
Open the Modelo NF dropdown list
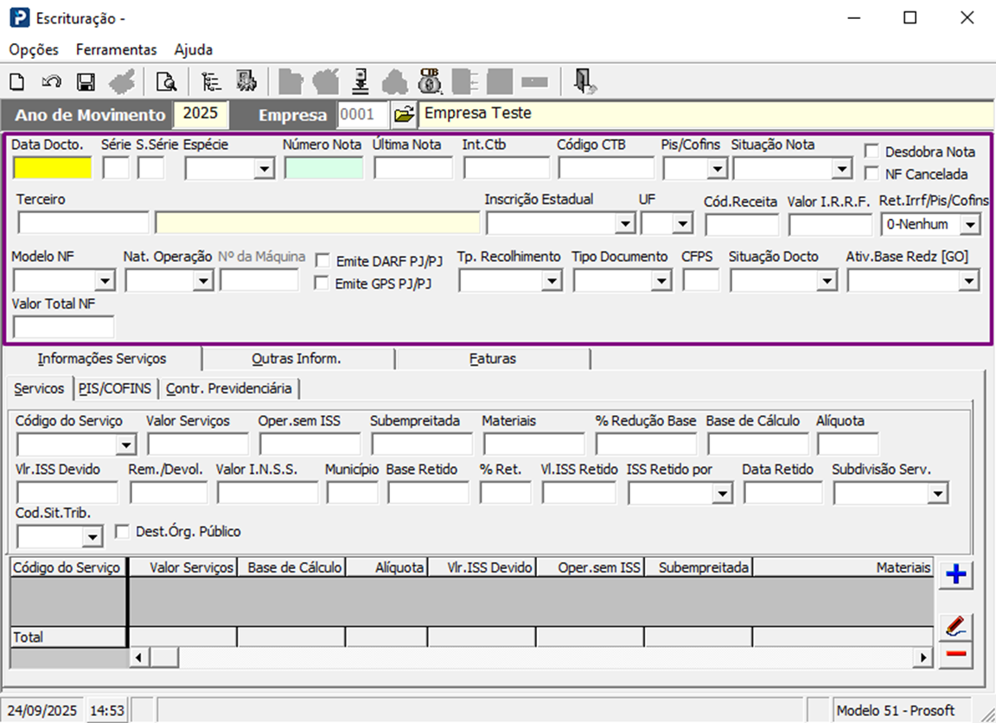click(105, 281)
